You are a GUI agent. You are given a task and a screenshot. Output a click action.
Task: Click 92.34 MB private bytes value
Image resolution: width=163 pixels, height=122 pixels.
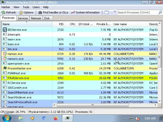tap(105, 73)
